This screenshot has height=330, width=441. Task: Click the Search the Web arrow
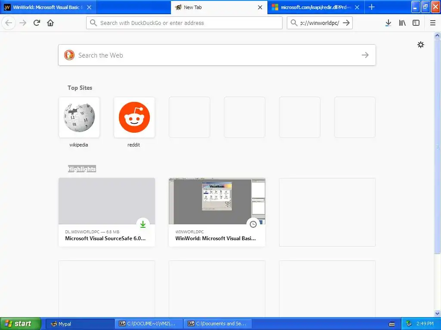tap(365, 55)
